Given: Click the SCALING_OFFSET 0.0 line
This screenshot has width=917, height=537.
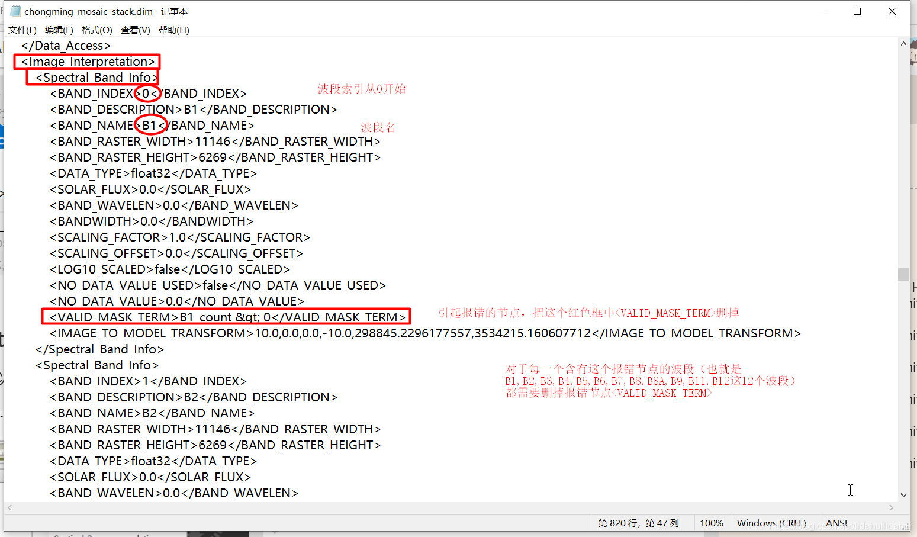Looking at the screenshot, I should [176, 253].
